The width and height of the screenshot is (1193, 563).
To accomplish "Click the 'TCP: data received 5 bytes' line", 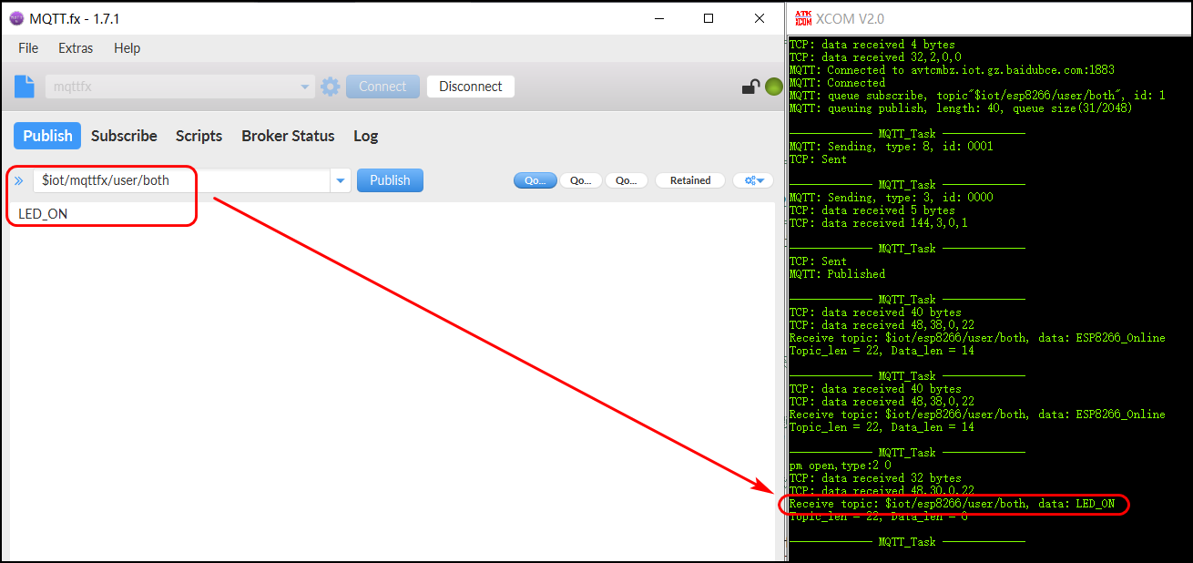I will 872,210.
